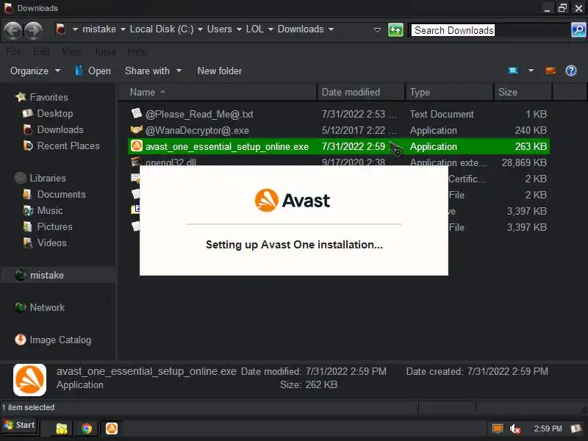Select the mistake computer node

pos(46,275)
